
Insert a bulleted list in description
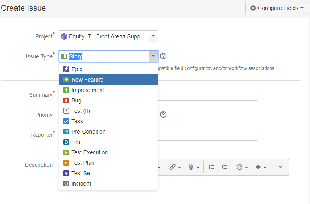211,167
